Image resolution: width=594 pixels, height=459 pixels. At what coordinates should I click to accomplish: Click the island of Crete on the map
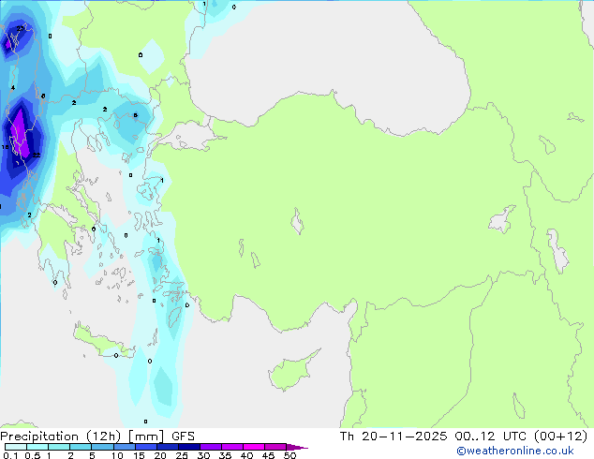(x=102, y=342)
